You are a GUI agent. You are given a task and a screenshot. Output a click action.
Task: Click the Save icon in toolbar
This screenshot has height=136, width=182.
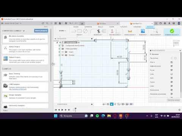(x=66, y=23)
